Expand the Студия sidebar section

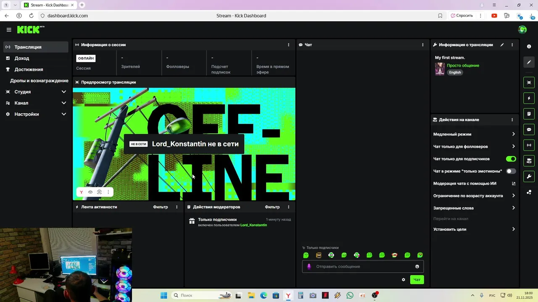(35, 92)
